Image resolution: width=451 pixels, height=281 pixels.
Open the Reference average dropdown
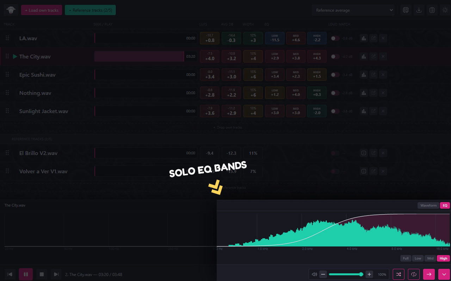tap(354, 10)
